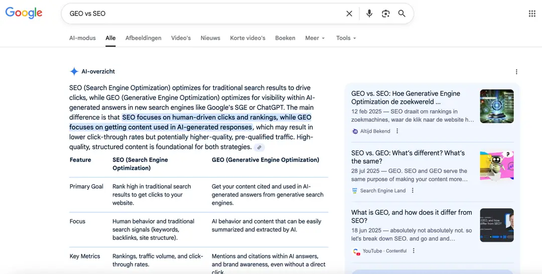Expand the Tools dropdown
Screen dimensions: 542x274
346,38
